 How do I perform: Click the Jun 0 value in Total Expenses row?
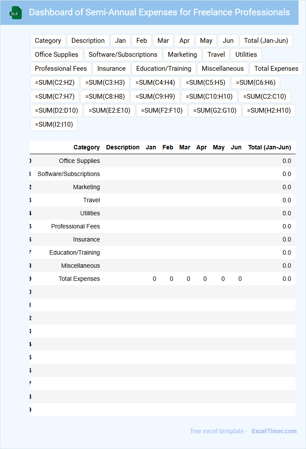click(240, 279)
